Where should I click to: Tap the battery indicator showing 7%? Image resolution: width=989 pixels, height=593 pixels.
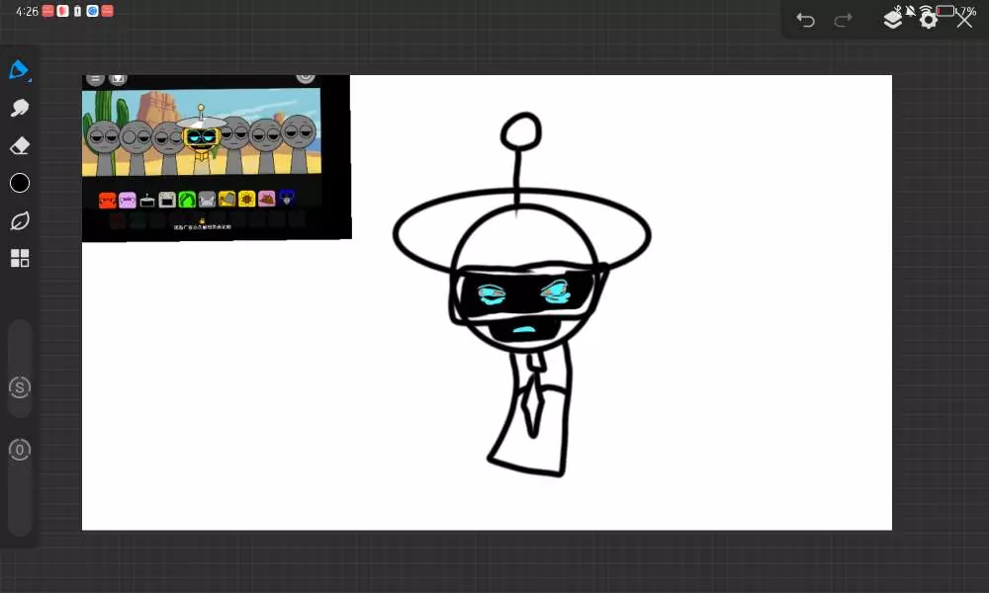(956, 11)
